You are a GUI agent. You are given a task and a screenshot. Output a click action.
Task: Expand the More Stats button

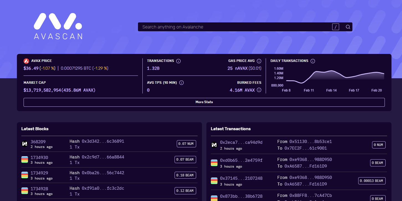coord(204,102)
